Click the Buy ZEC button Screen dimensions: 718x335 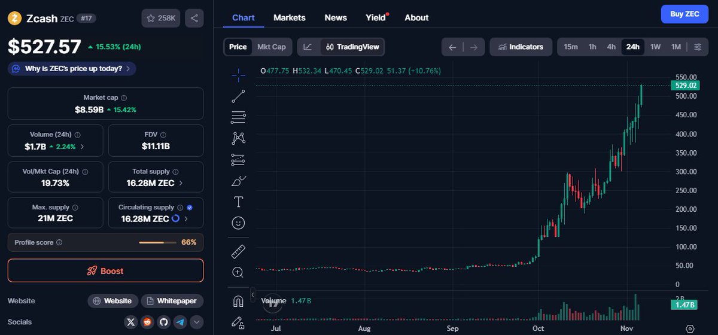tap(684, 13)
